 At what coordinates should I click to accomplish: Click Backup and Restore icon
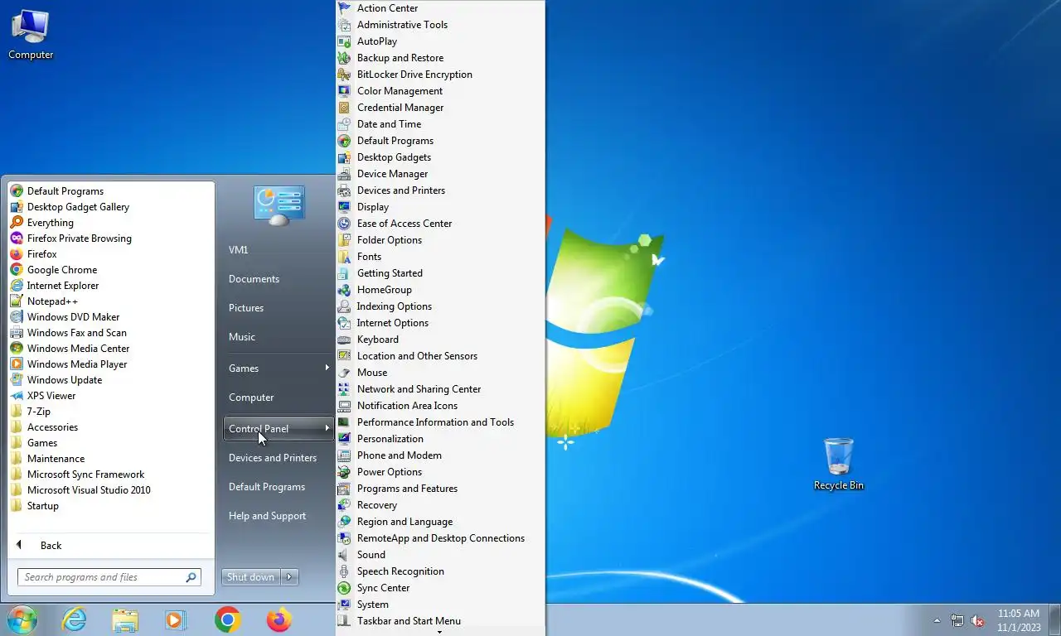tap(344, 58)
